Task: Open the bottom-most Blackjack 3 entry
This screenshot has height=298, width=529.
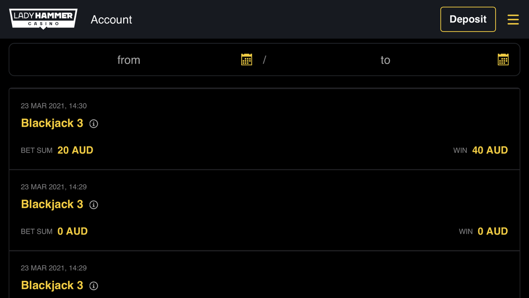Action: coord(52,285)
